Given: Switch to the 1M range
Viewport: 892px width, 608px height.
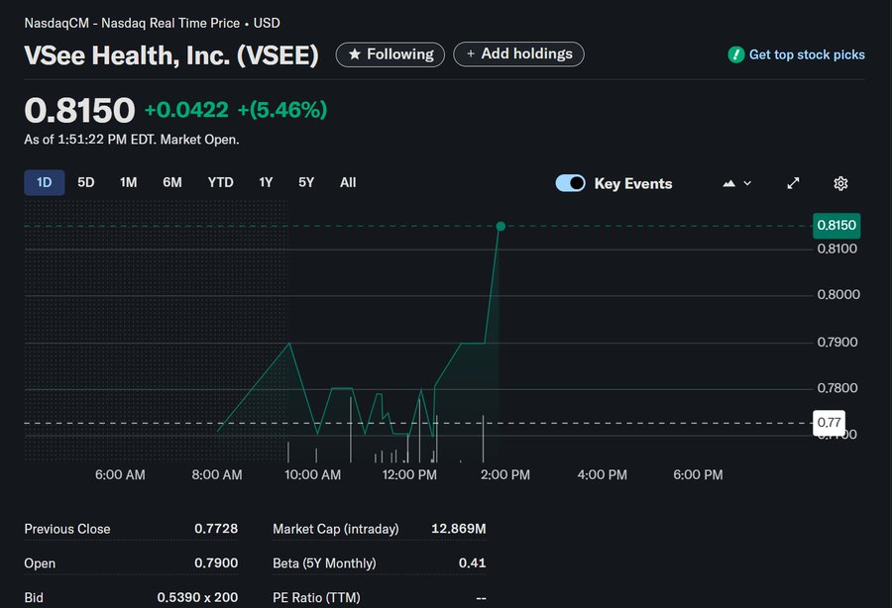Looking at the screenshot, I should tap(128, 182).
